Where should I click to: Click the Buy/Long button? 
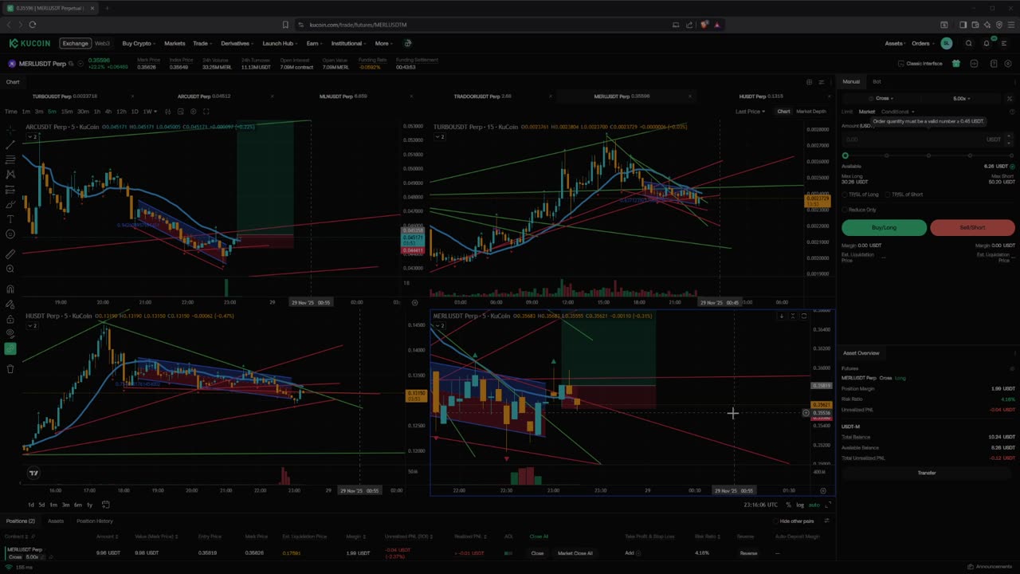point(884,228)
